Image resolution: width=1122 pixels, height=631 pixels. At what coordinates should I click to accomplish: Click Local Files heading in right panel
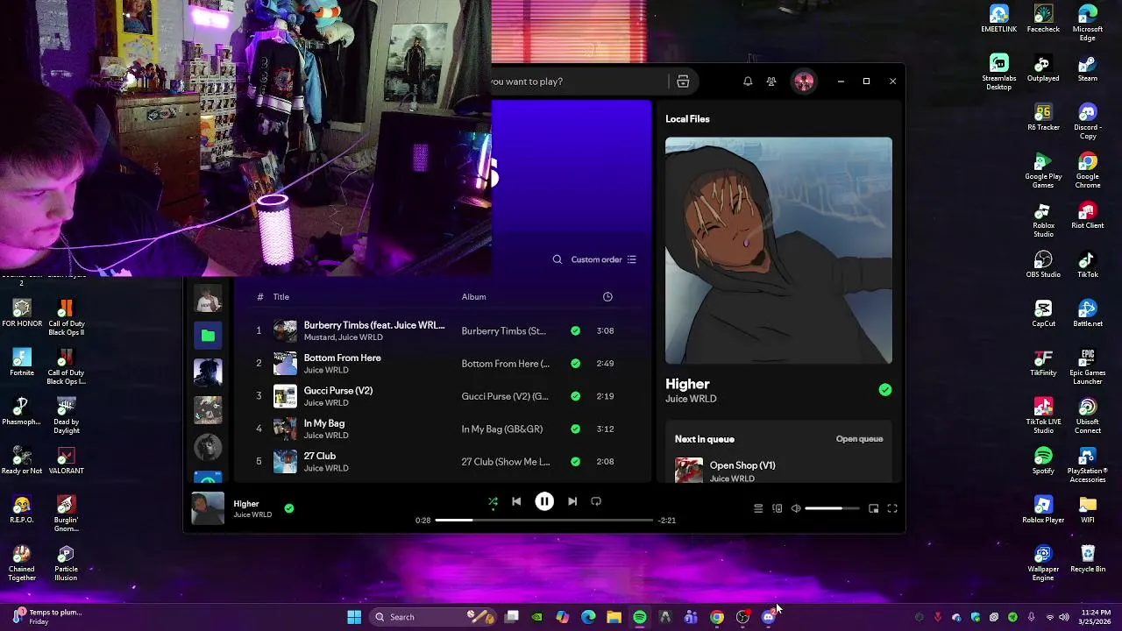[687, 119]
